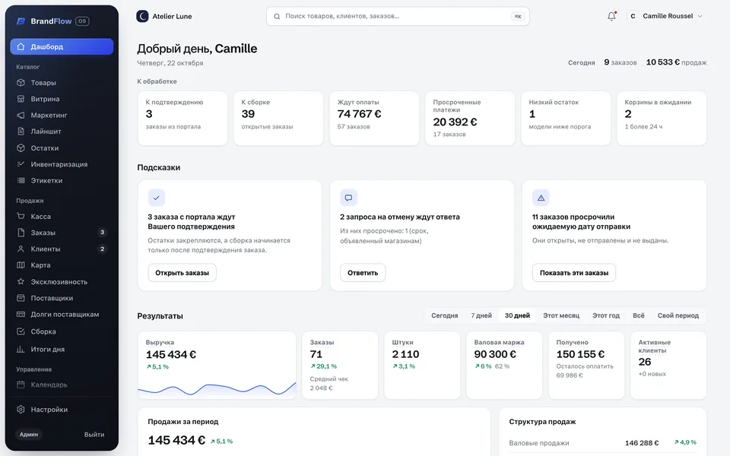
Task: Click the Инвентаризация checklist icon
Action: 21,164
